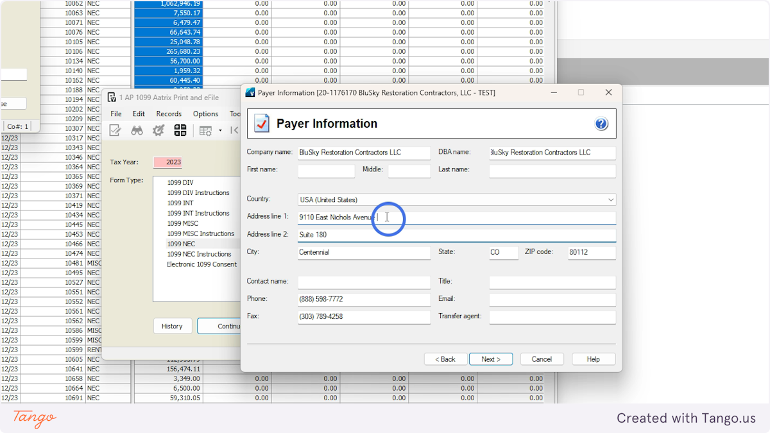Open the Records menu
This screenshot has width=770, height=433.
point(169,114)
